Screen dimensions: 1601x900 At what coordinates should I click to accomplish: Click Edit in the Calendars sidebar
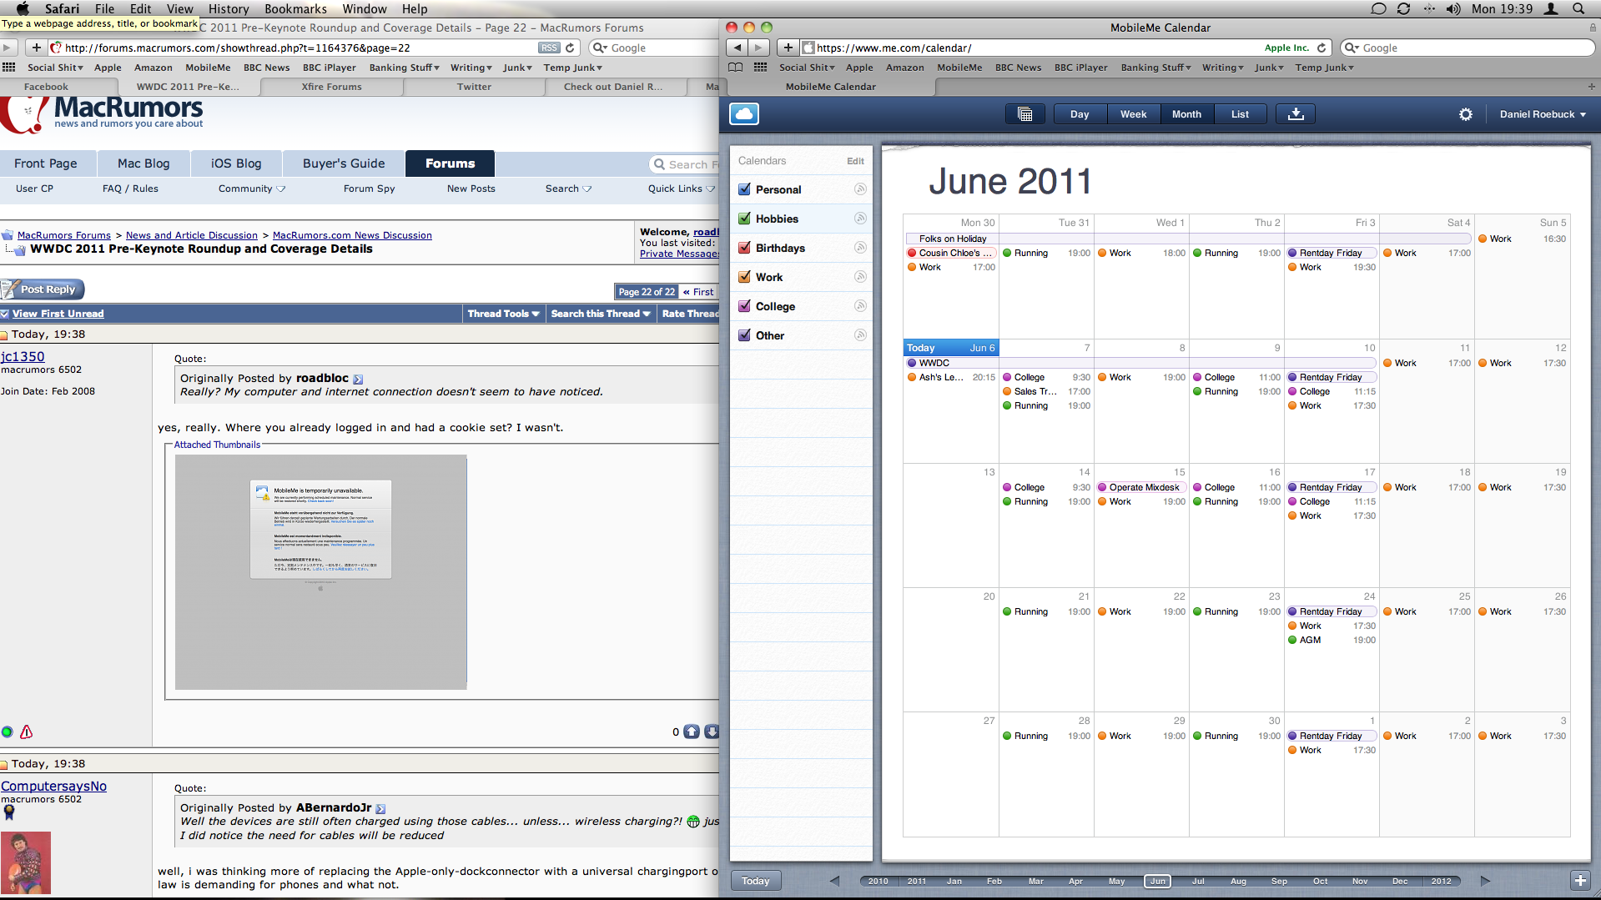[856, 161]
